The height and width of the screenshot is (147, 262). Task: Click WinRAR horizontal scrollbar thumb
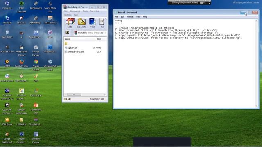[74, 94]
